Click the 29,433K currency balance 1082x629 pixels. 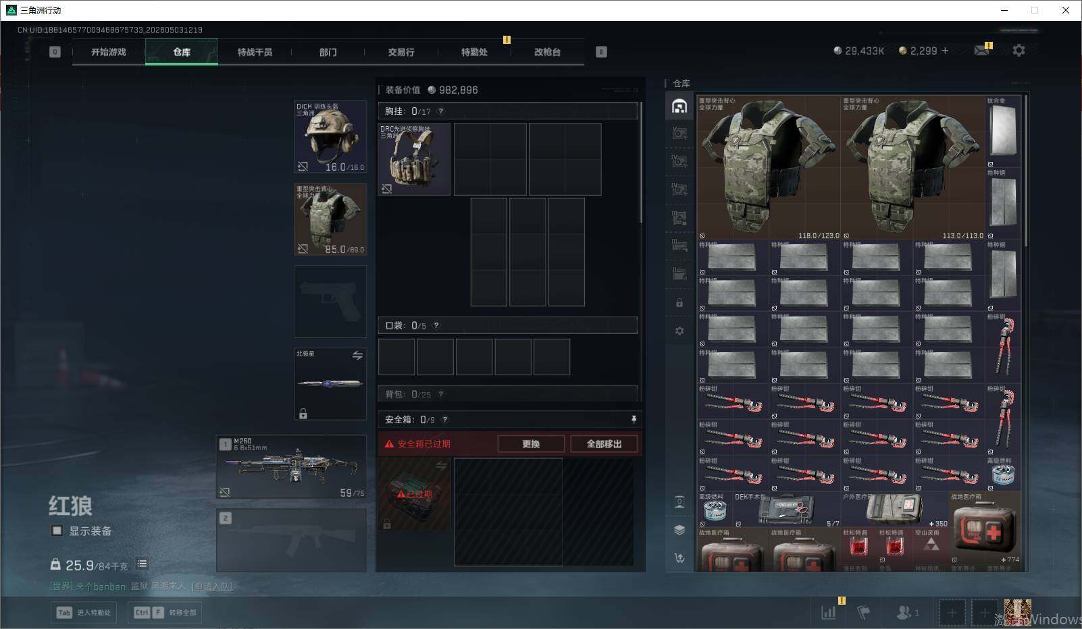pyautogui.click(x=858, y=51)
